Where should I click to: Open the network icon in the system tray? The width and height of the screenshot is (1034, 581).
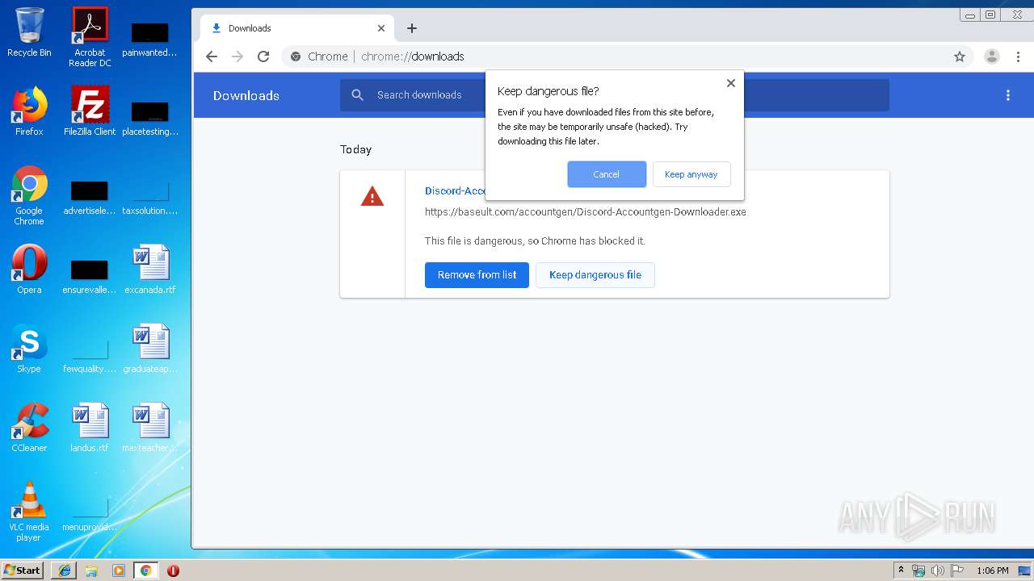pos(918,571)
